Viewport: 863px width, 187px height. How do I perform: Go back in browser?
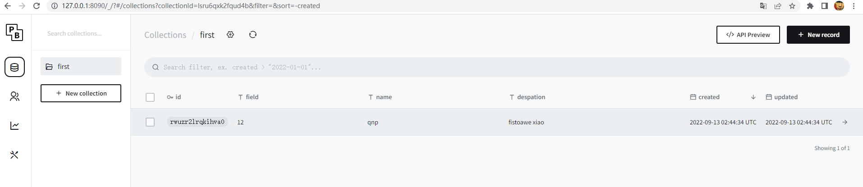coord(8,6)
